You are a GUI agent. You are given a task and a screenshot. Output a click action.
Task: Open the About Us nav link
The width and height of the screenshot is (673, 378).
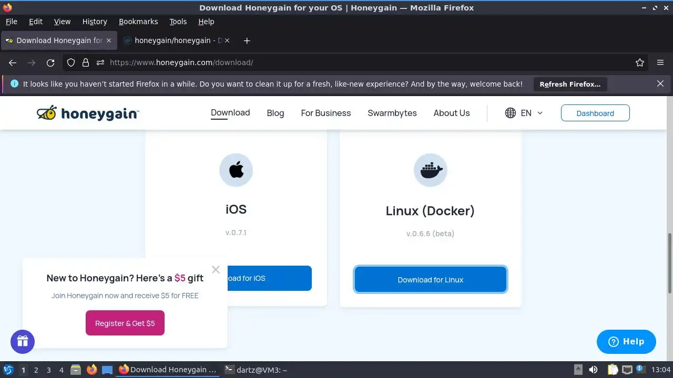coord(452,113)
